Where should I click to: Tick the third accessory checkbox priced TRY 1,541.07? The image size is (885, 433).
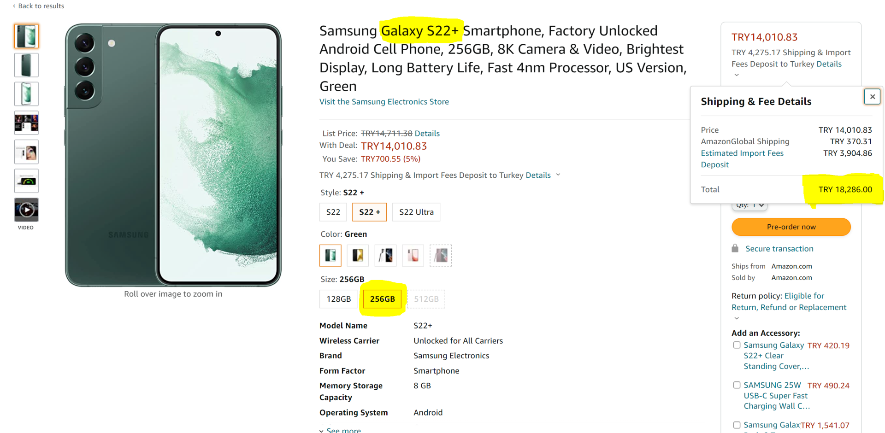click(x=737, y=425)
